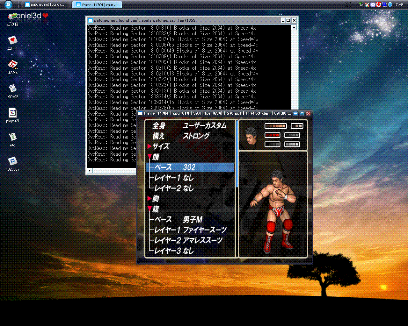Maximize the 'patches not found' console window
The width and height of the screenshot is (408, 326).
[x=288, y=20]
